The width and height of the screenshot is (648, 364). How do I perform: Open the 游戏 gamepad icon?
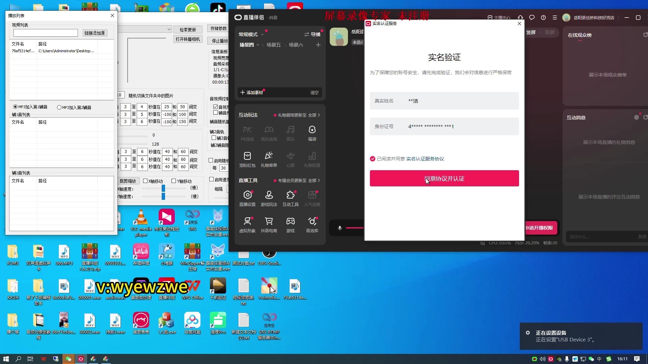pyautogui.click(x=290, y=225)
